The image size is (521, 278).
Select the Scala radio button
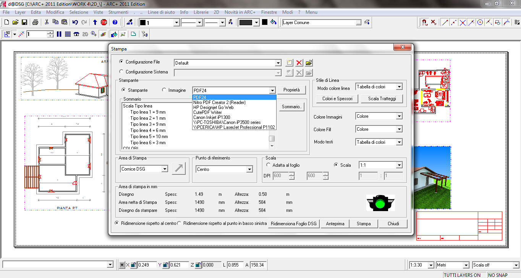click(336, 165)
